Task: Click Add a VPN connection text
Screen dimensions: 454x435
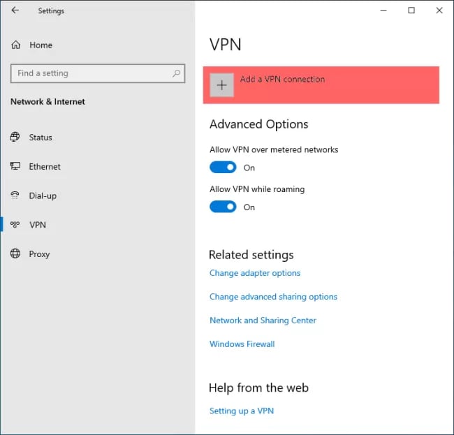Action: [x=282, y=79]
